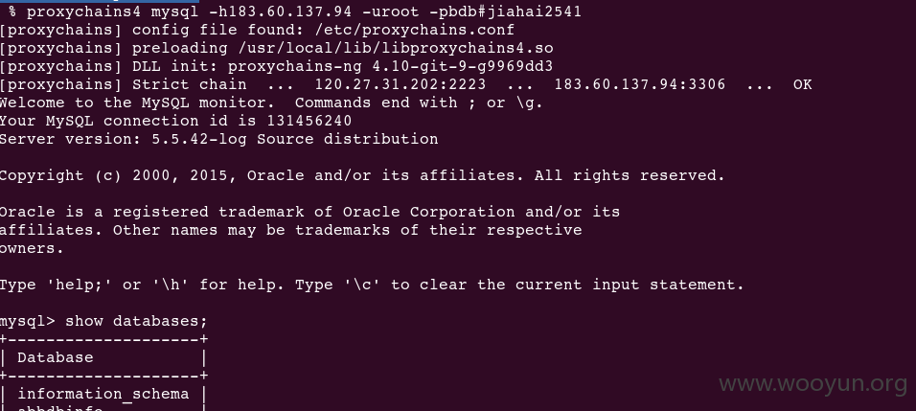The width and height of the screenshot is (916, 411).
Task: Click the Type 'help;' instruction line
Action: [372, 285]
